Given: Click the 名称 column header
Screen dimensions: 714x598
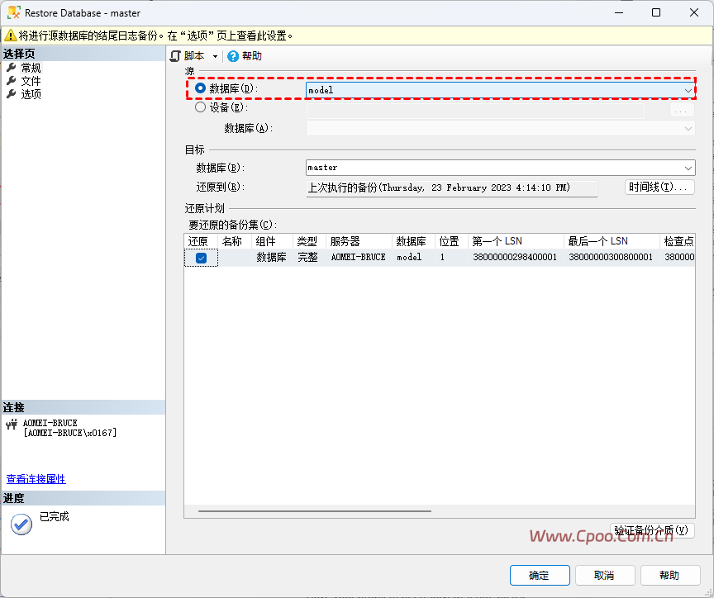Looking at the screenshot, I should click(x=235, y=241).
